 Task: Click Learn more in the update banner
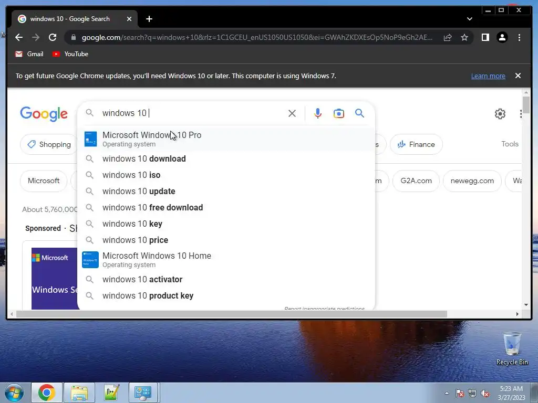point(488,76)
